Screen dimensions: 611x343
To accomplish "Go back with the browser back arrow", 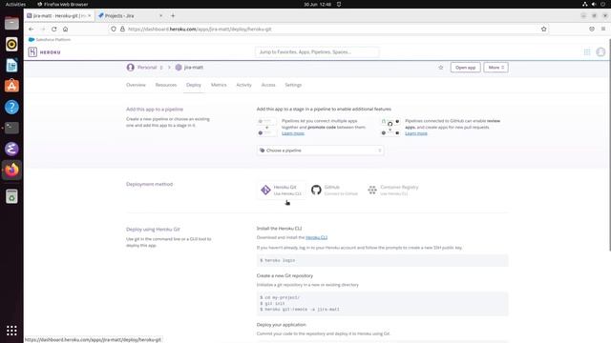I will [x=32, y=30].
